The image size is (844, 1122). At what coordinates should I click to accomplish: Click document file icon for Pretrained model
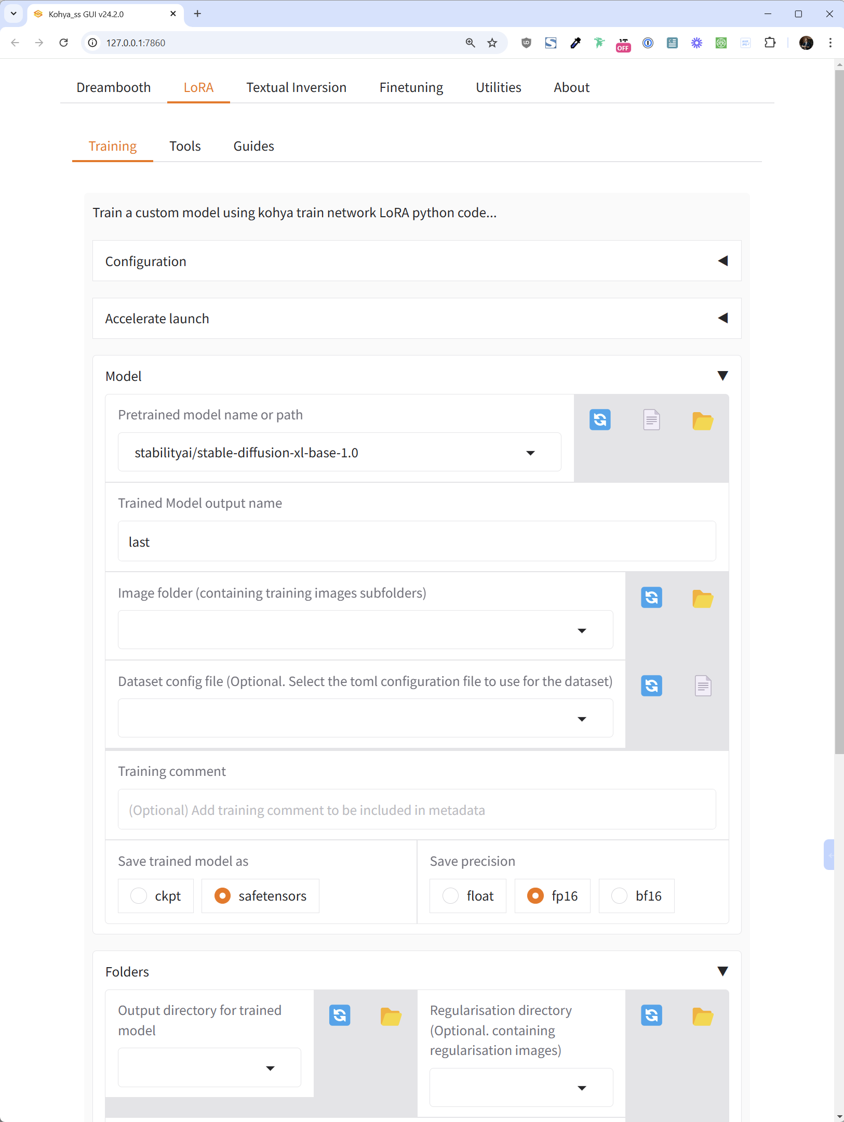click(x=651, y=419)
